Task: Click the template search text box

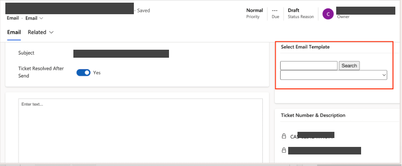Action: [309, 66]
